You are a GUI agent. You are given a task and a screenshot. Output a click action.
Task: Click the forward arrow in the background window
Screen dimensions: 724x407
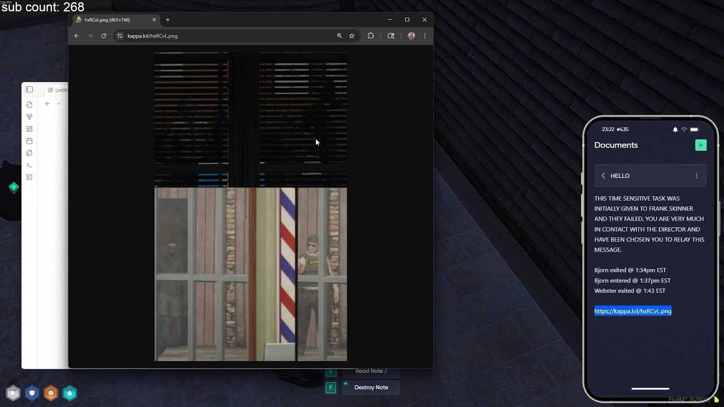[58, 103]
